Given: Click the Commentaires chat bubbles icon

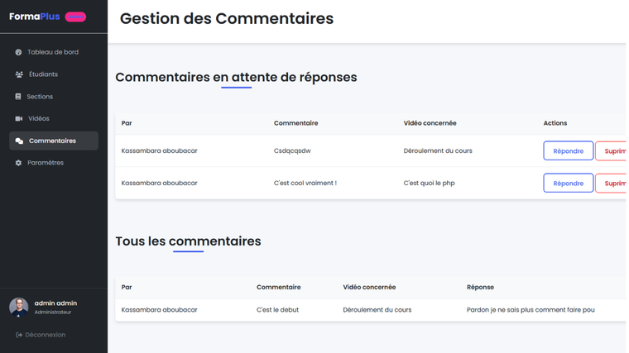Looking at the screenshot, I should click(x=19, y=141).
